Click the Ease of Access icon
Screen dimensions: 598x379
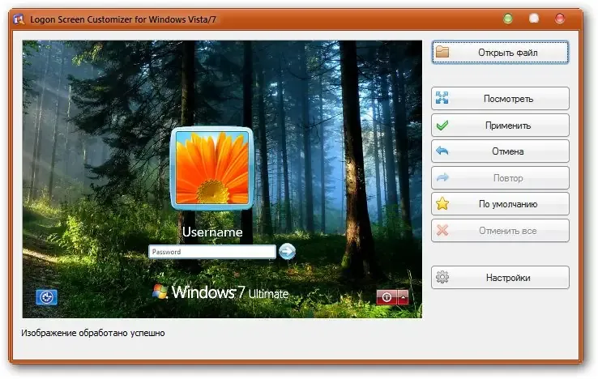(46, 297)
